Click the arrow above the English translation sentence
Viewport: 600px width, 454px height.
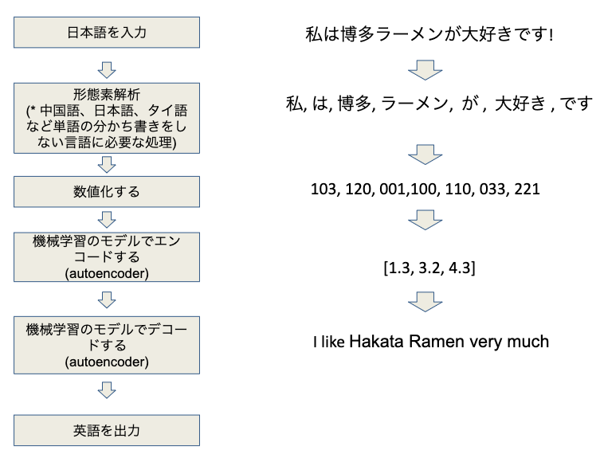(425, 301)
